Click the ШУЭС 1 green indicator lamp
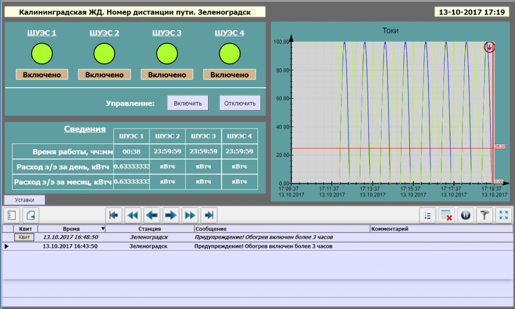The width and height of the screenshot is (515, 309). [x=42, y=53]
